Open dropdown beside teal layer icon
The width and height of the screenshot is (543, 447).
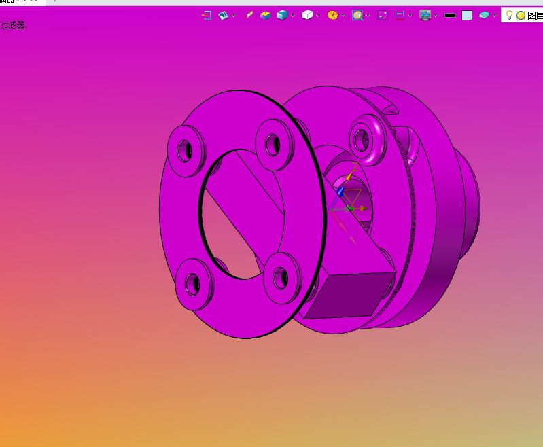point(494,16)
